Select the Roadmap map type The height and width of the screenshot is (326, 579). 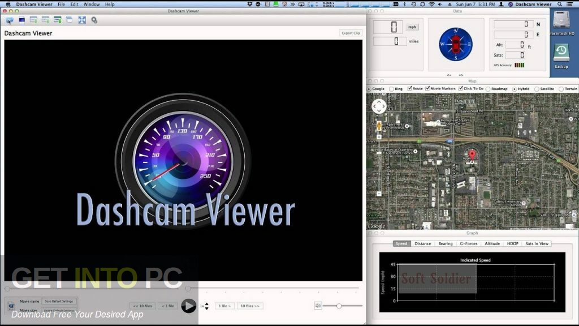tap(488, 89)
